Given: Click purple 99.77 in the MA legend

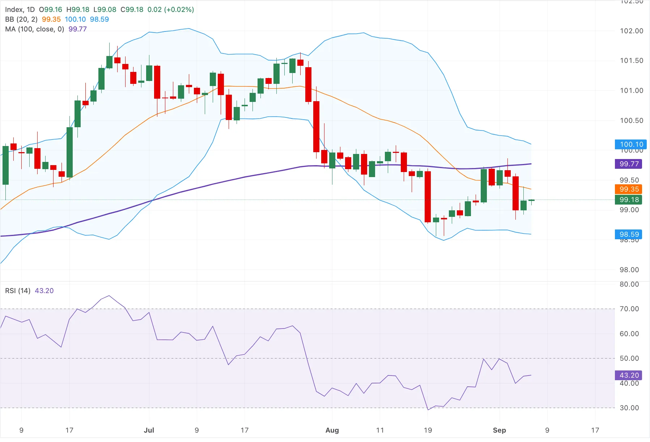Looking at the screenshot, I should coord(78,29).
